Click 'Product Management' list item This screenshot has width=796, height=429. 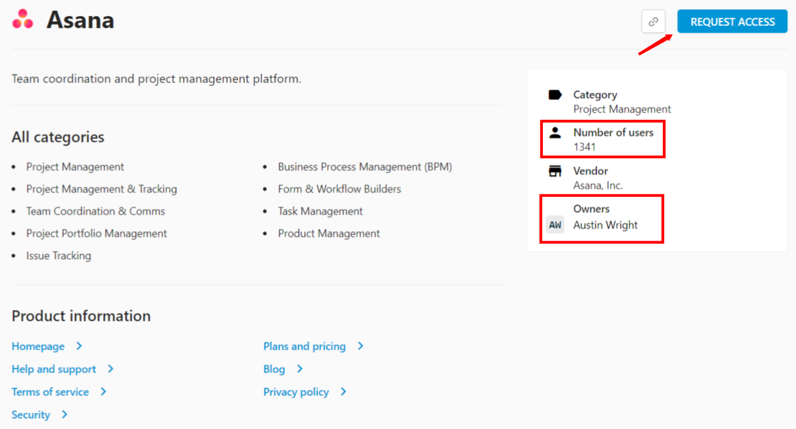tap(329, 233)
